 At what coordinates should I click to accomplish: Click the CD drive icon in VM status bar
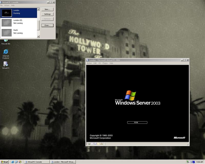92,144
